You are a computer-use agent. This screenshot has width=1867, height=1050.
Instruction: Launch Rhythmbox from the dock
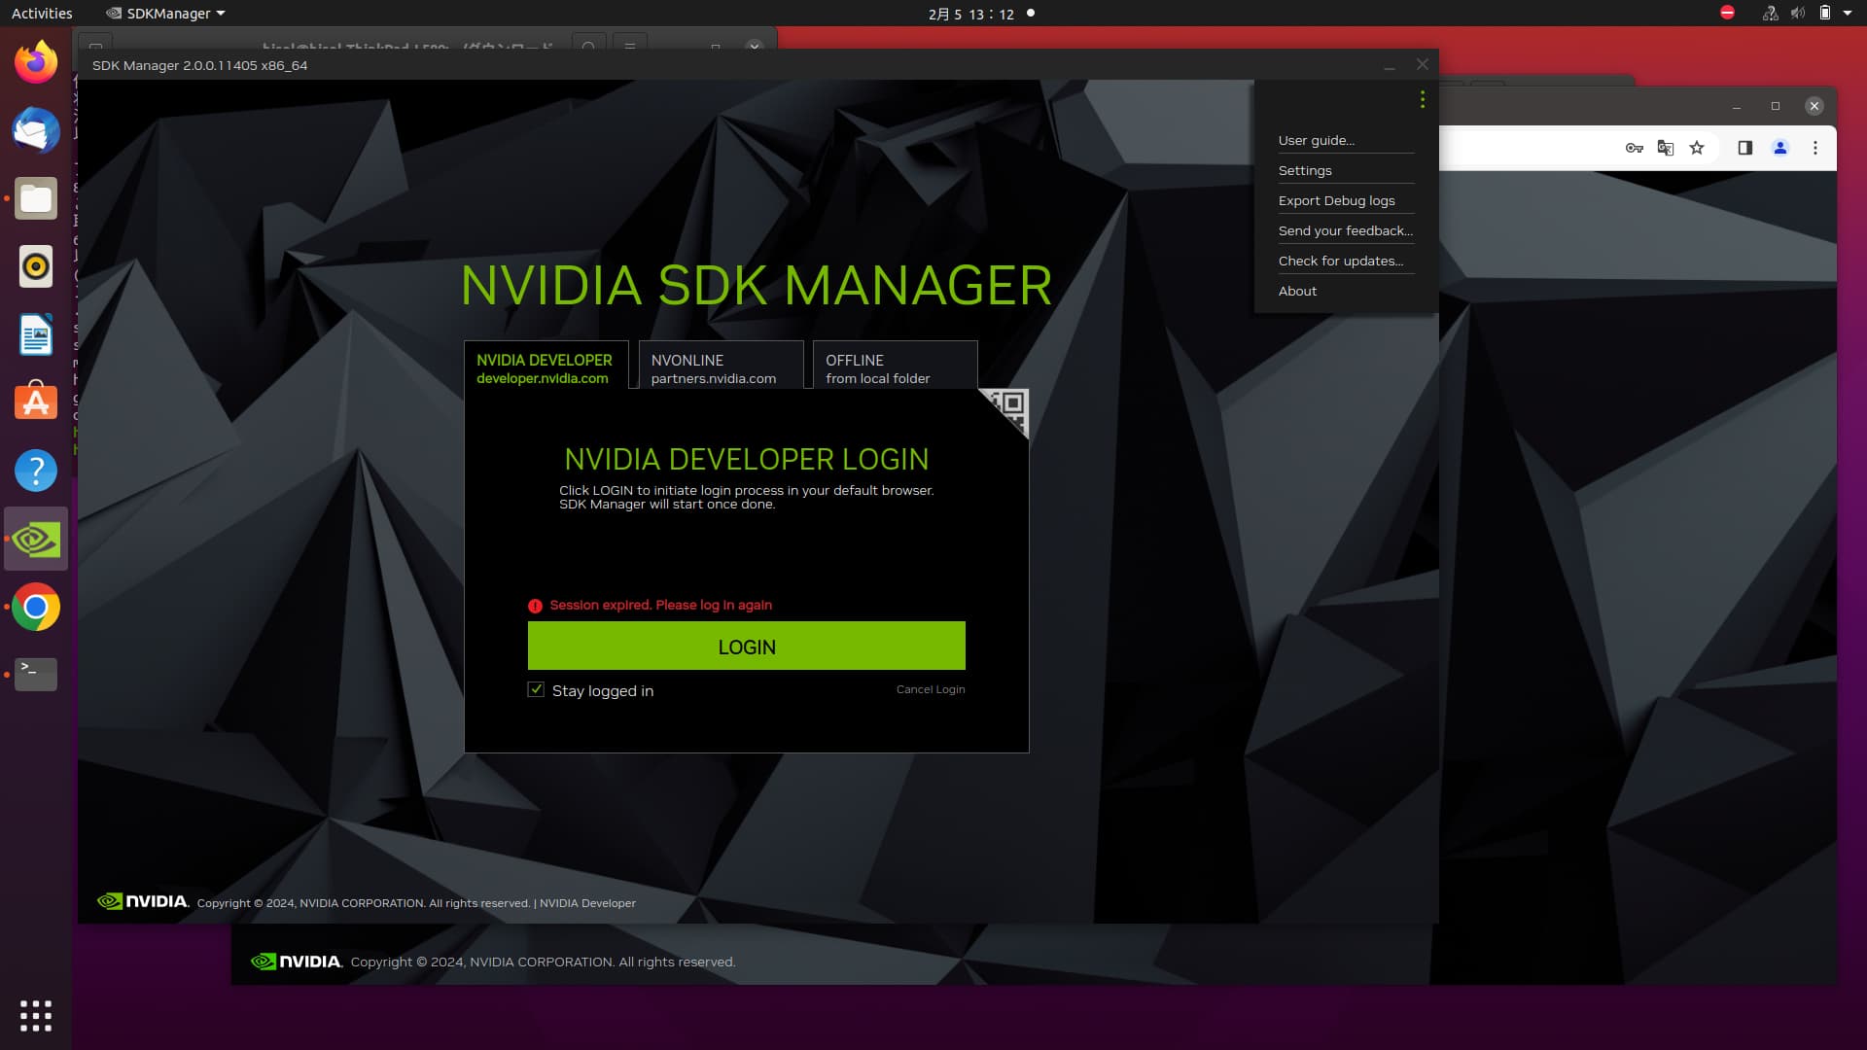[36, 266]
